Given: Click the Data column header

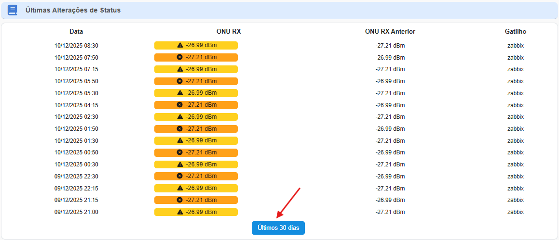Looking at the screenshot, I should point(76,32).
